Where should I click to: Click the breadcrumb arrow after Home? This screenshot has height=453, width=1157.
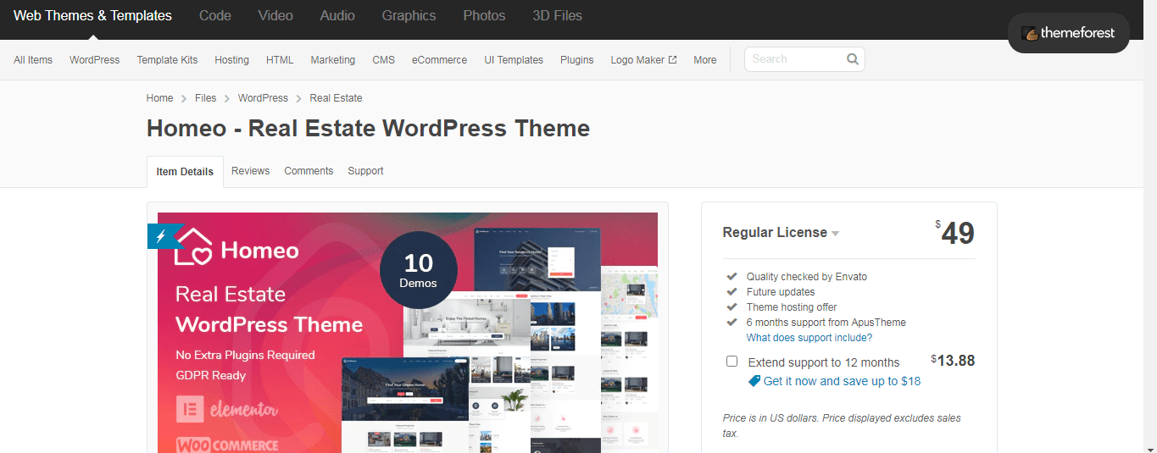click(x=184, y=99)
